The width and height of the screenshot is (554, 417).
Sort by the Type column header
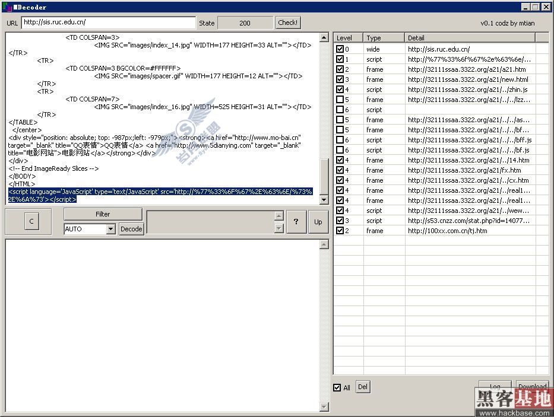click(x=384, y=38)
